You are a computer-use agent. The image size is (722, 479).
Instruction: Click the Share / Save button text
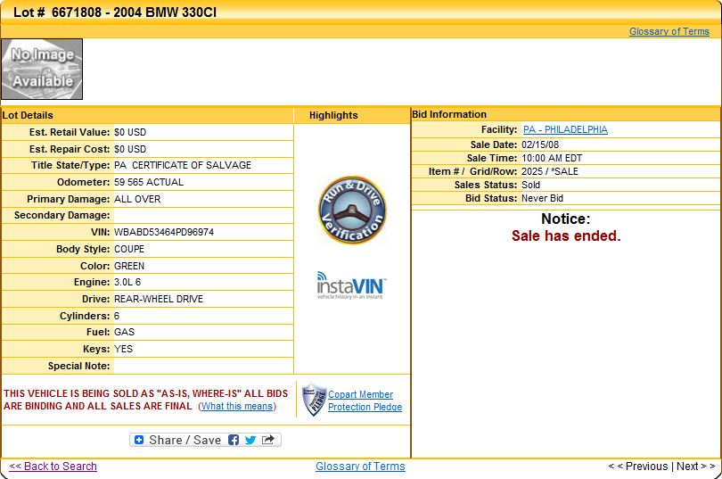point(185,440)
